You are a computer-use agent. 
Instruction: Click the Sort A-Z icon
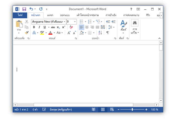click(100, 33)
